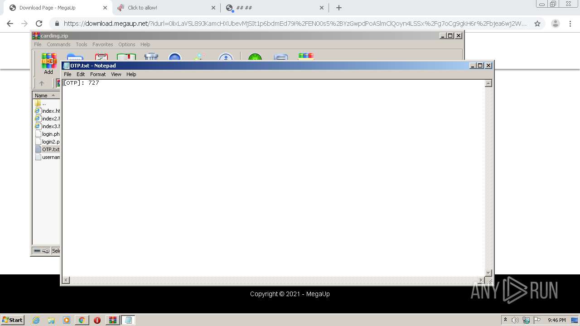
Task: Select OTP.txt file in WinRAR list
Action: coord(47,149)
